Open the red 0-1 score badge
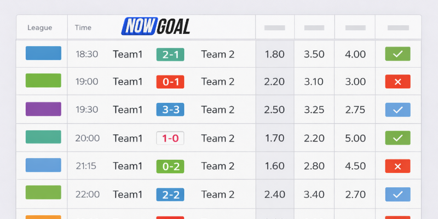438x219 pixels. pos(170,82)
